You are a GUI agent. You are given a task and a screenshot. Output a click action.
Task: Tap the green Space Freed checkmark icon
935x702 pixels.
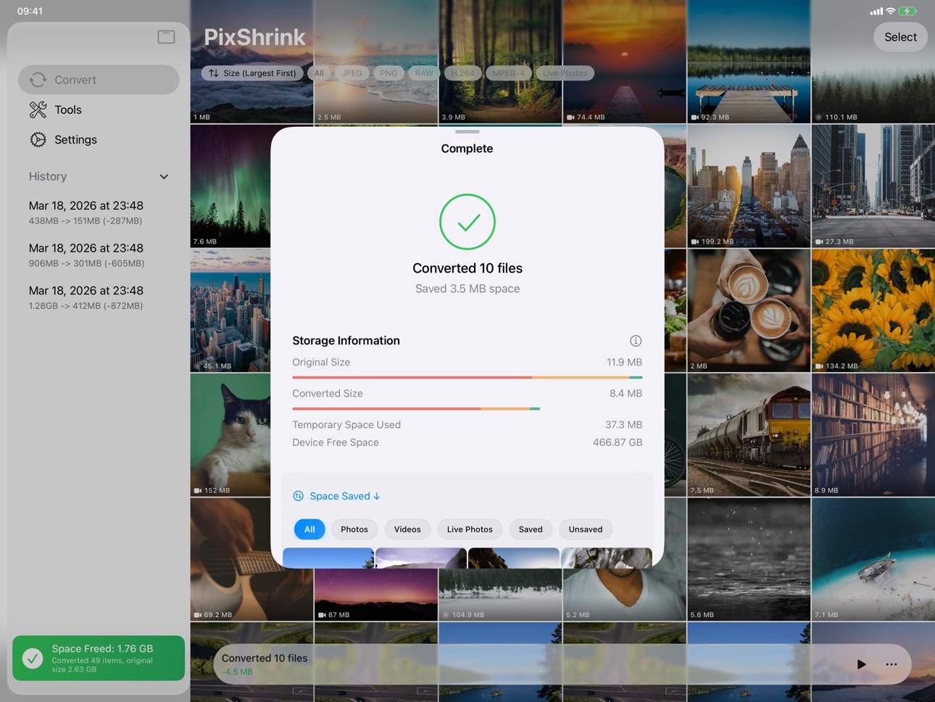point(32,658)
